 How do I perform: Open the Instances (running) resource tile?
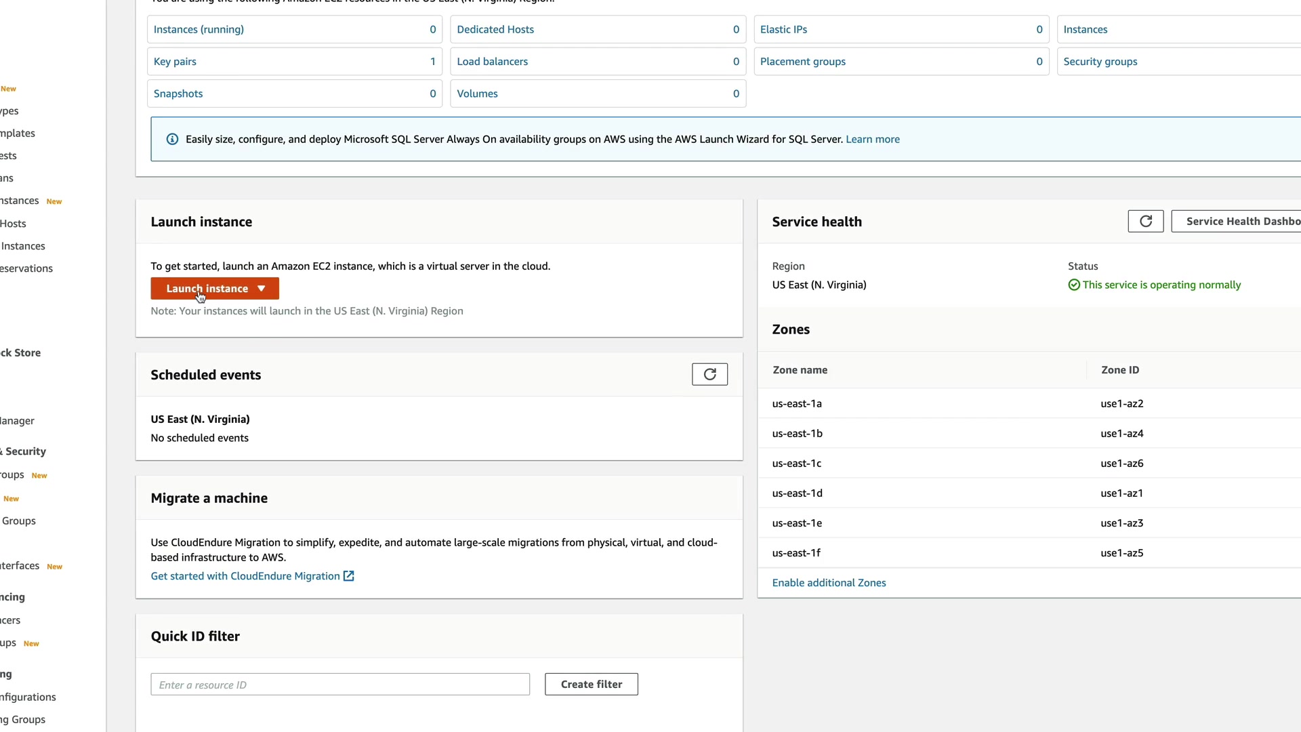pos(199,30)
